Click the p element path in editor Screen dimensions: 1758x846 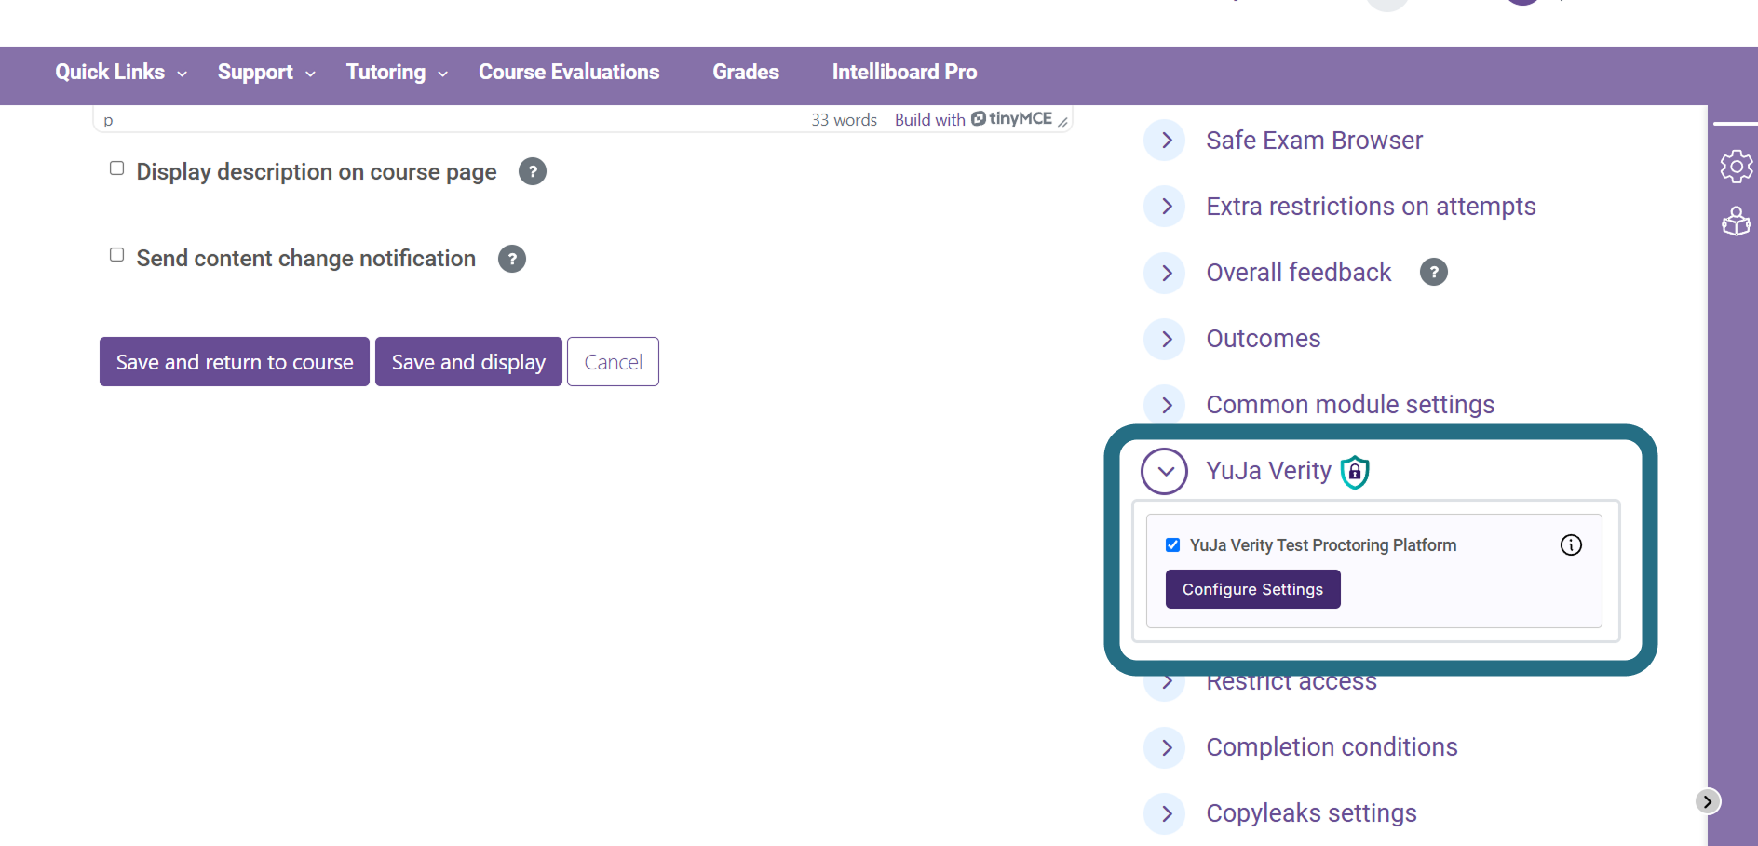108,120
